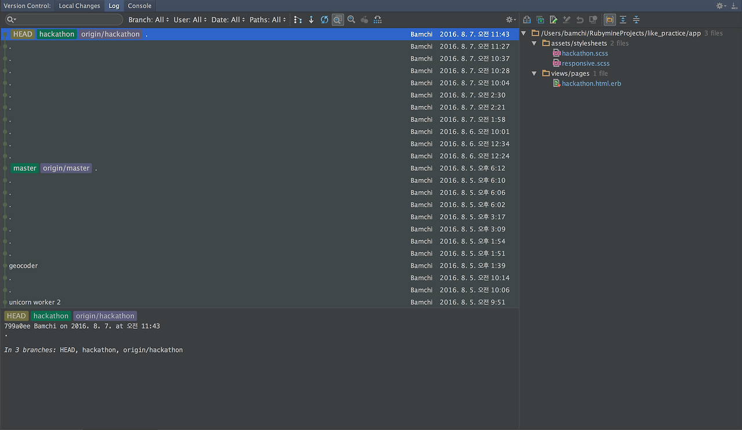
Task: Click the Sass icon beside responsive.scss
Action: coord(556,63)
